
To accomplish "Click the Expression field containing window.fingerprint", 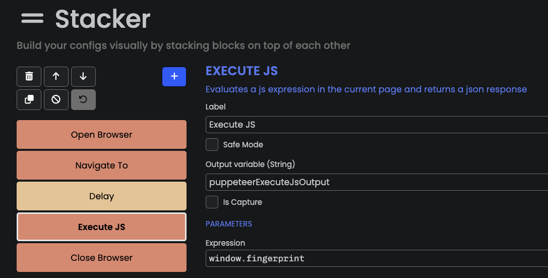I will [x=377, y=259].
